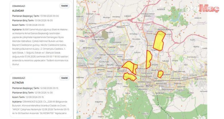
Task: Click the Vakıf map label
Action: pos(186,65)
